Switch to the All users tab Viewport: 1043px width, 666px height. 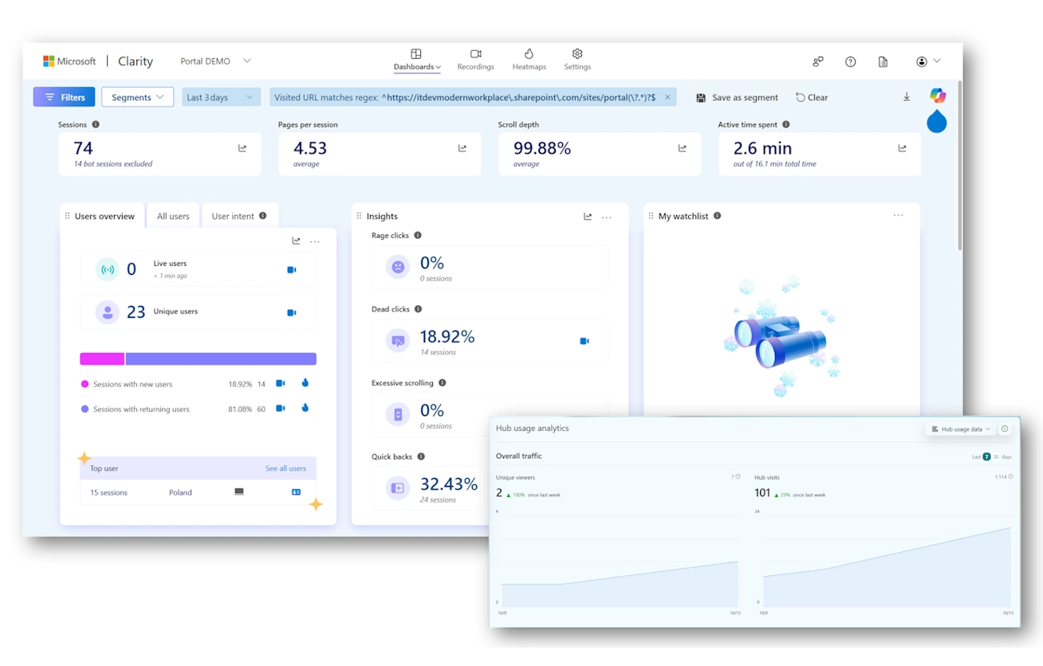173,216
